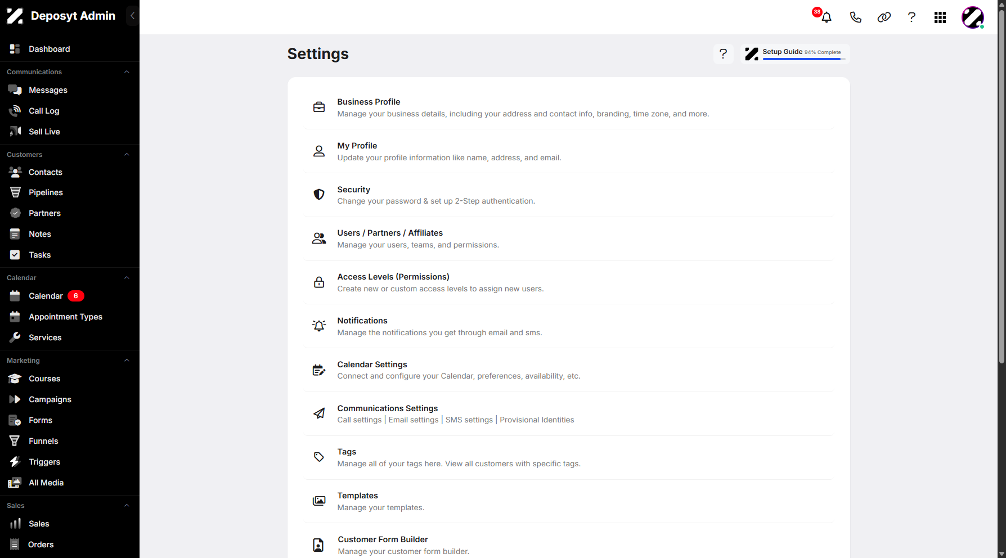Open the user avatar menu

pos(973,17)
